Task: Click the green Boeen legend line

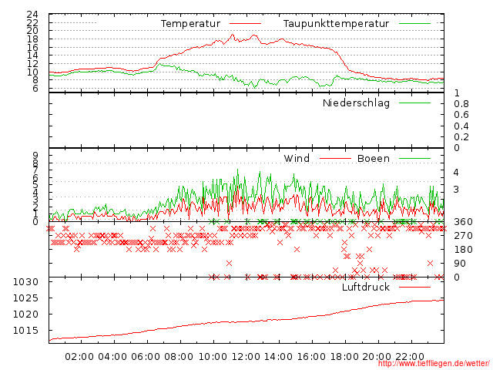Action: [x=414, y=158]
